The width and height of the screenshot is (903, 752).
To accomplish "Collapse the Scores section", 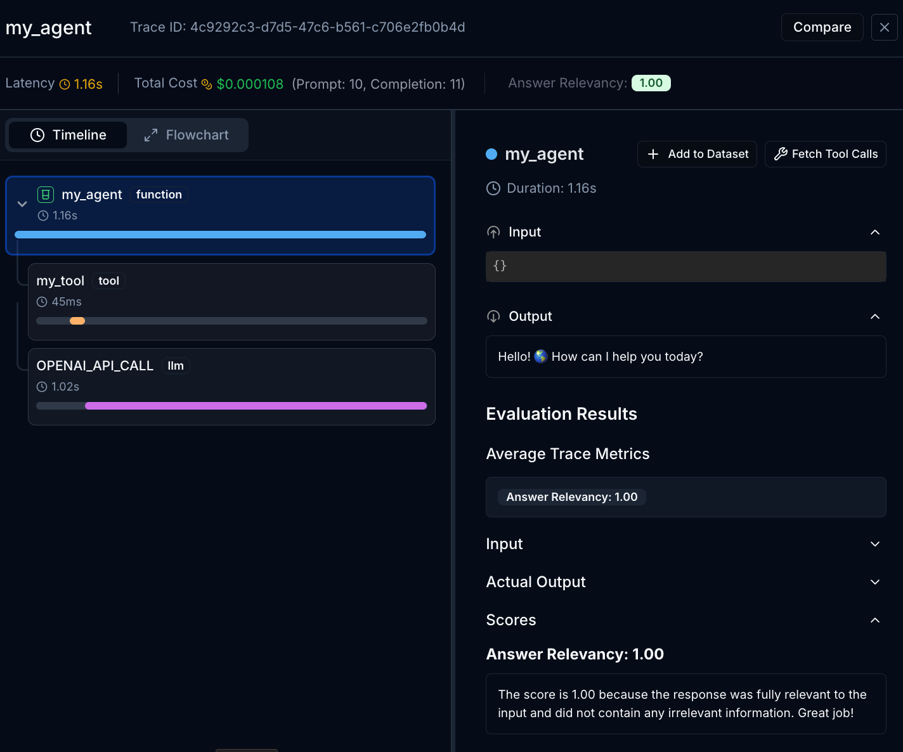I will click(x=875, y=620).
